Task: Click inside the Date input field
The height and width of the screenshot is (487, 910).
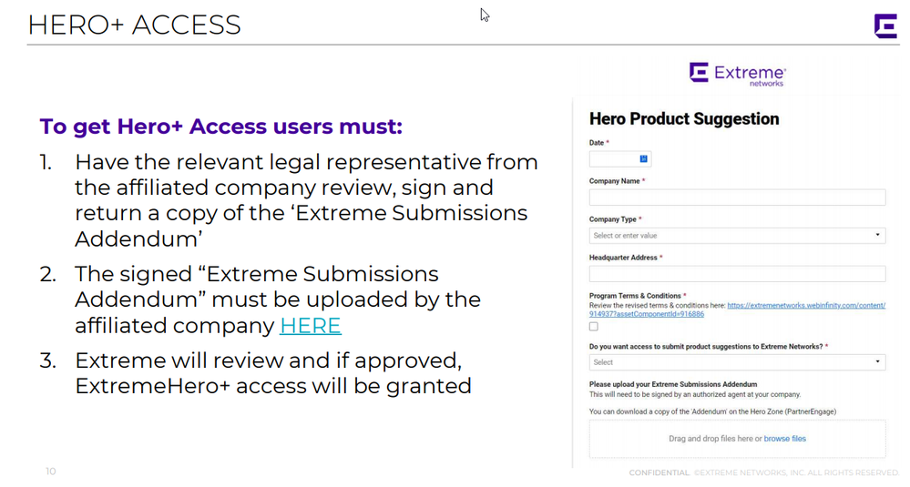Action: (613, 159)
